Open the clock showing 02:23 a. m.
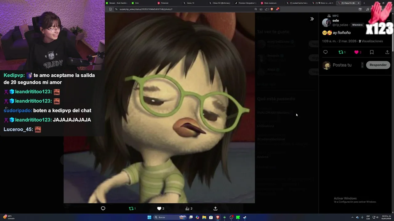The width and height of the screenshot is (394, 221). 387,217
